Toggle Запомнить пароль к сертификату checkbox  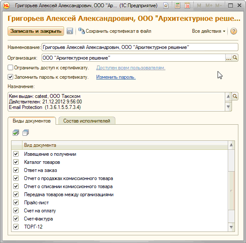(10, 77)
